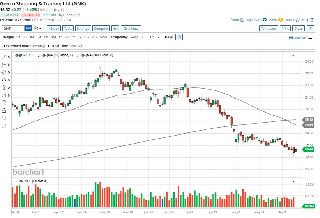Click the 16.66 current price label

308,149
